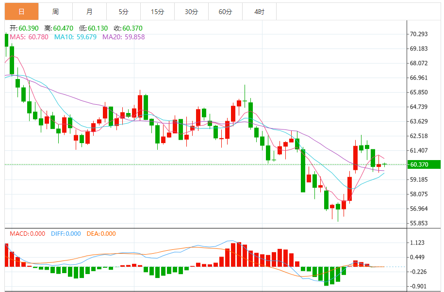Image resolution: width=444 pixels, height=292 pixels.
Task: Switch to the 4时 timeframe tab
Action: click(x=260, y=12)
